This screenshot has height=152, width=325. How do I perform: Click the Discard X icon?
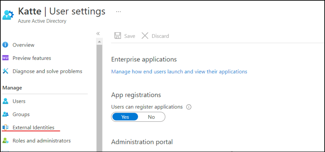[x=145, y=36]
